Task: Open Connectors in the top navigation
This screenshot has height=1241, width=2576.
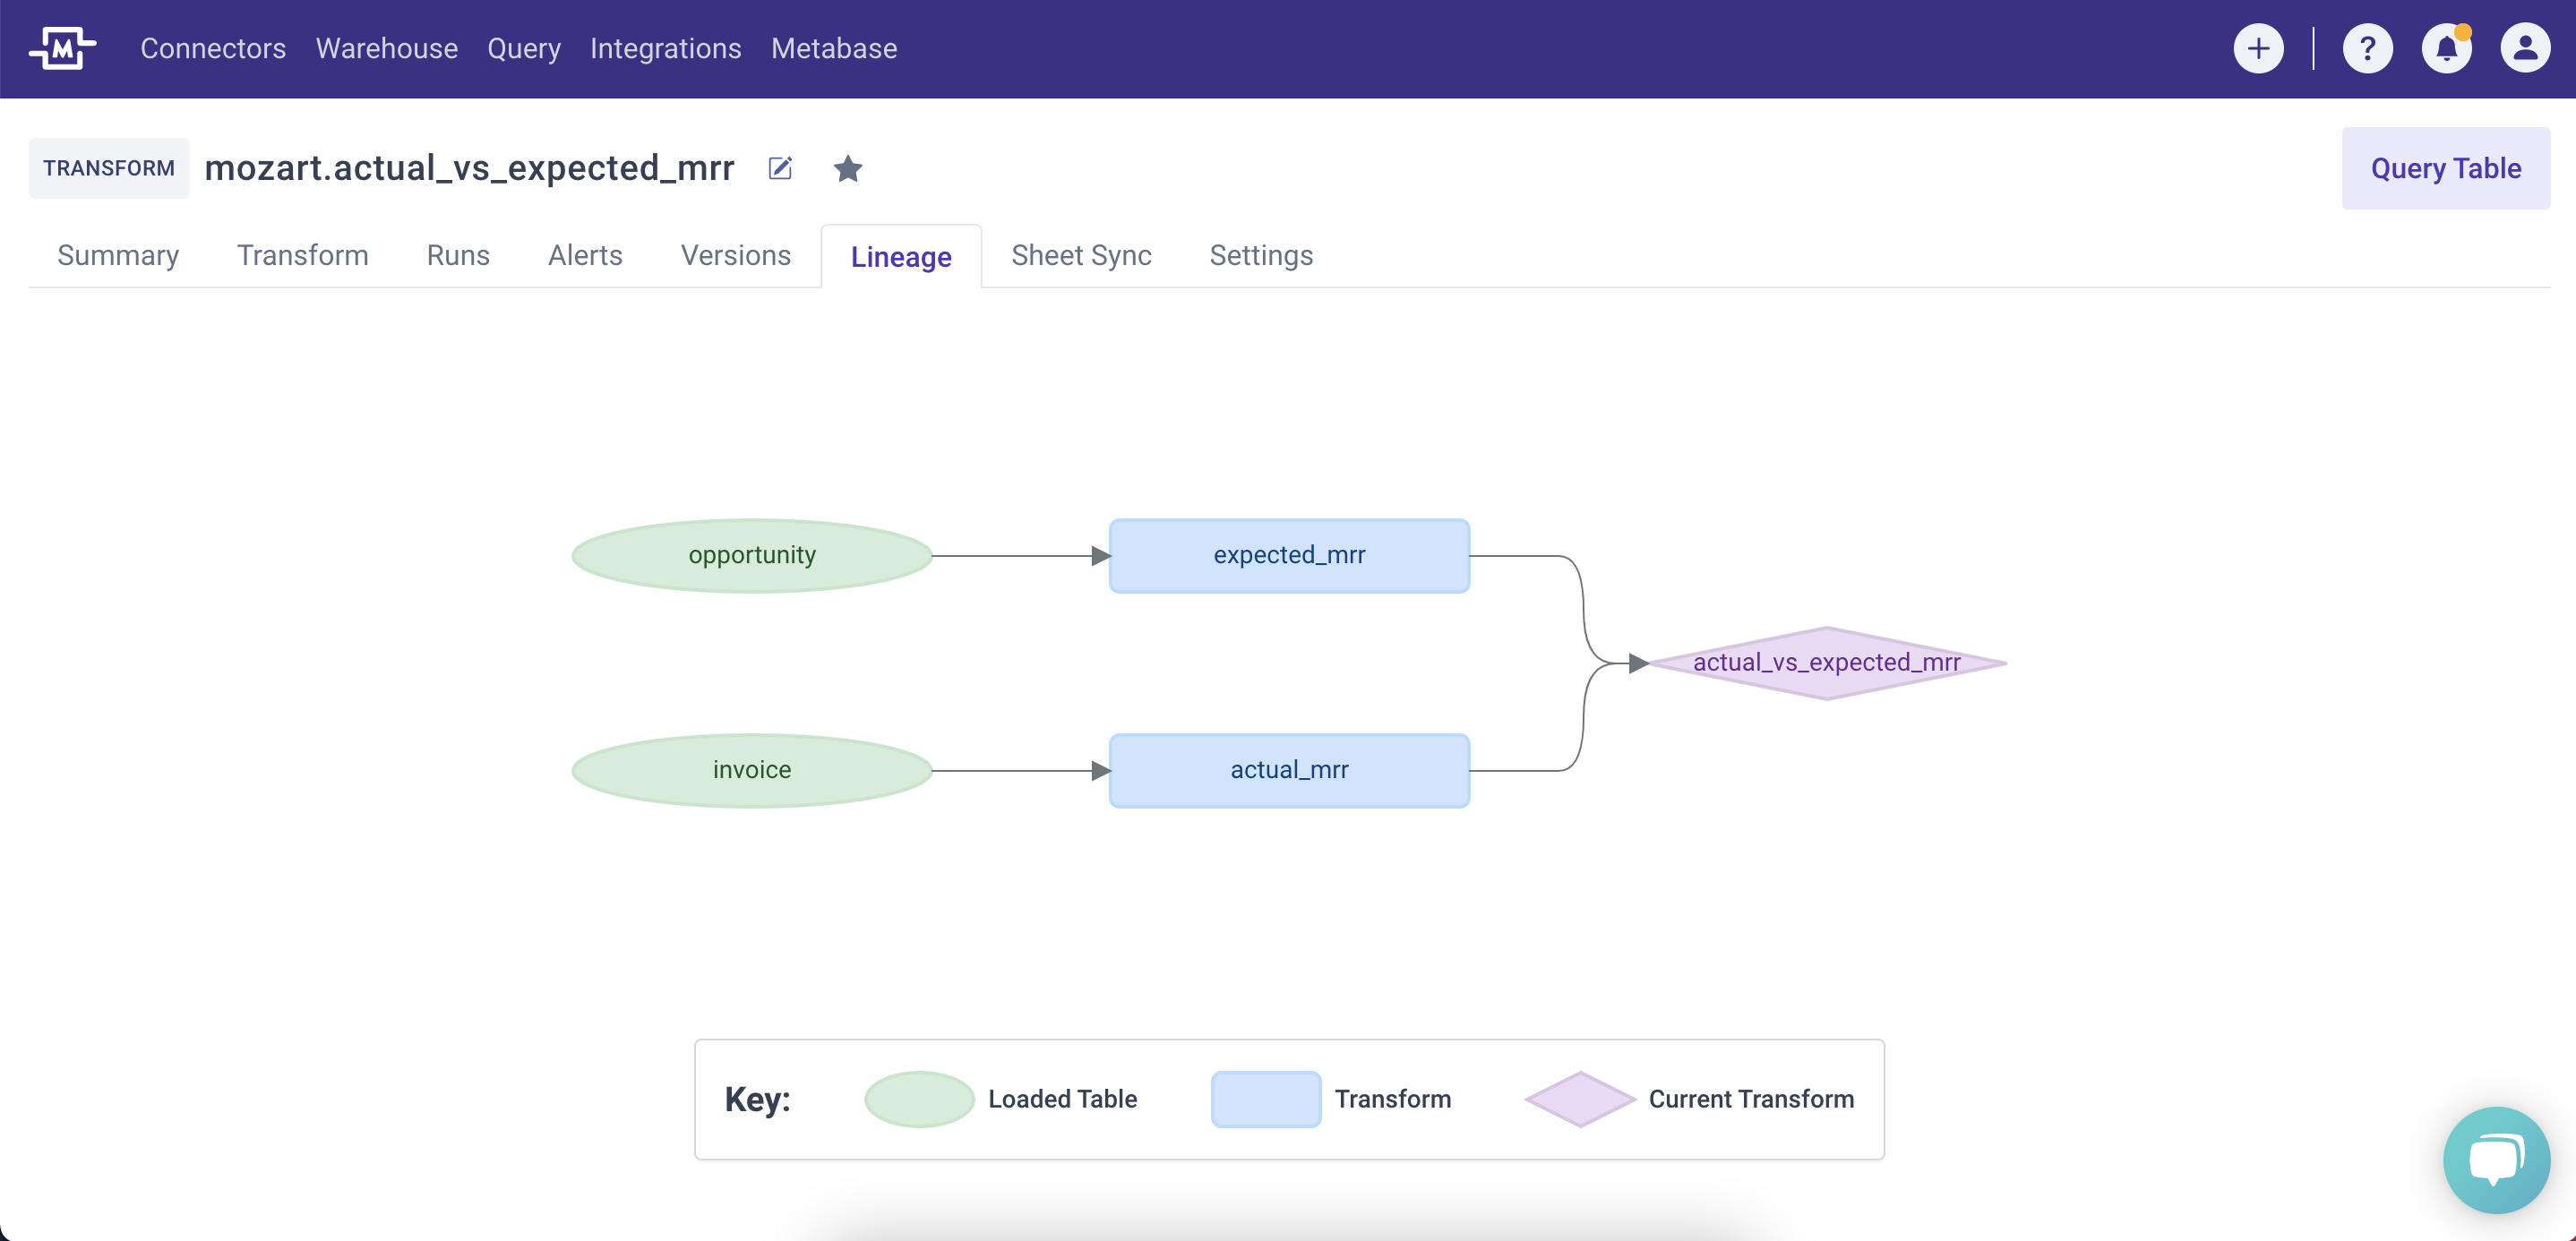Action: pos(213,48)
